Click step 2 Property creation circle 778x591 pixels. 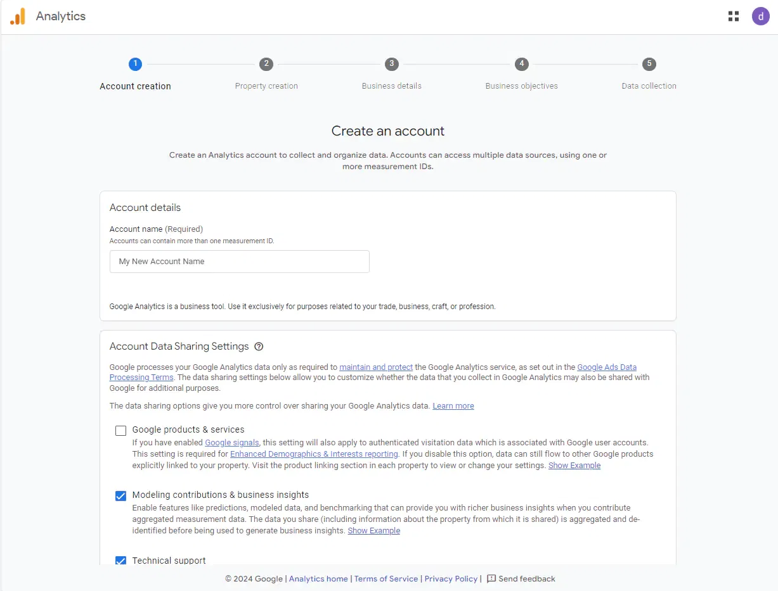(266, 64)
